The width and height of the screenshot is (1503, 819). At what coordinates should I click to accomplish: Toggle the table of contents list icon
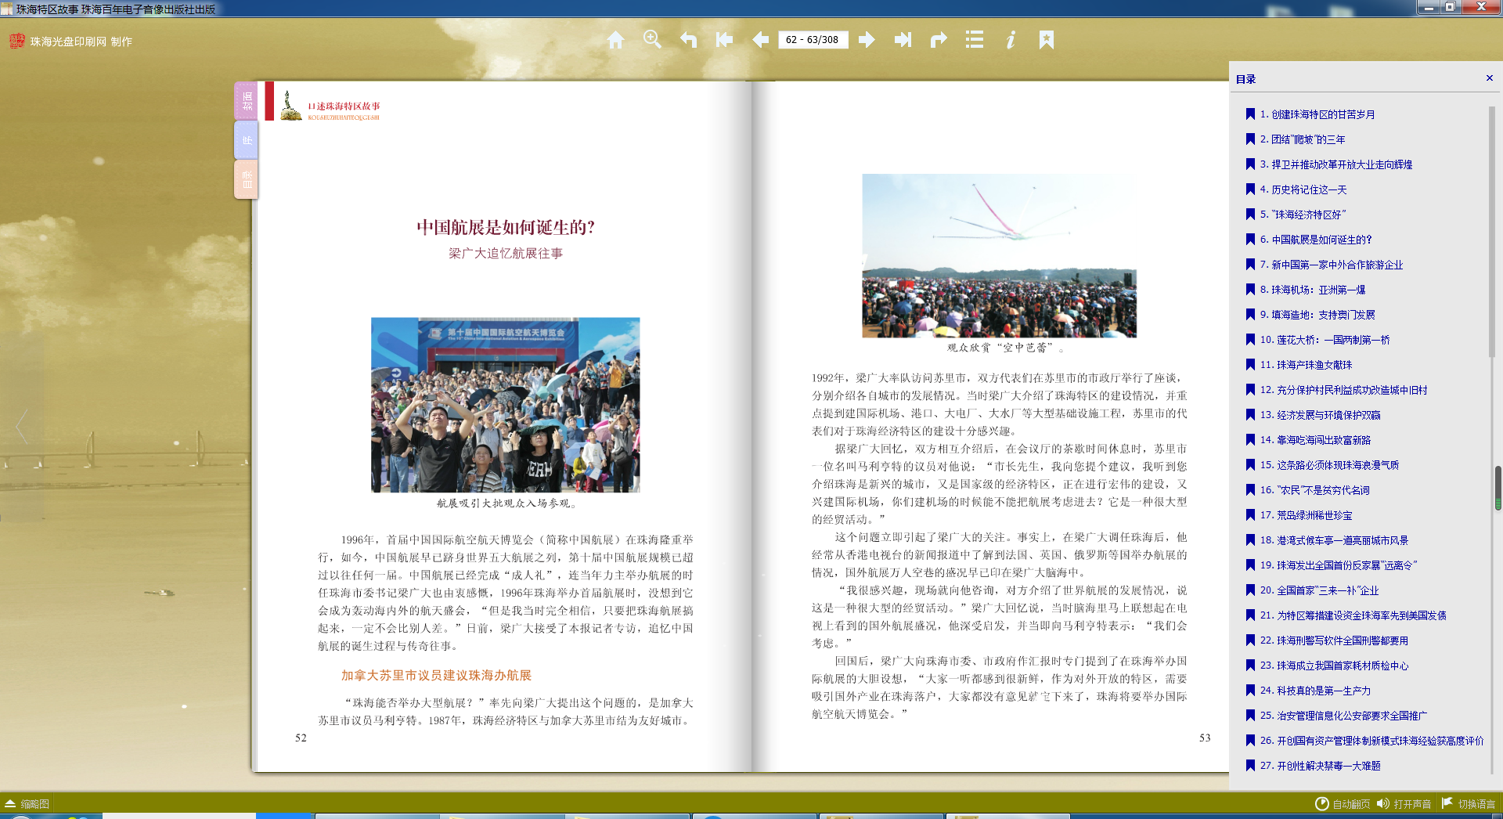975,40
